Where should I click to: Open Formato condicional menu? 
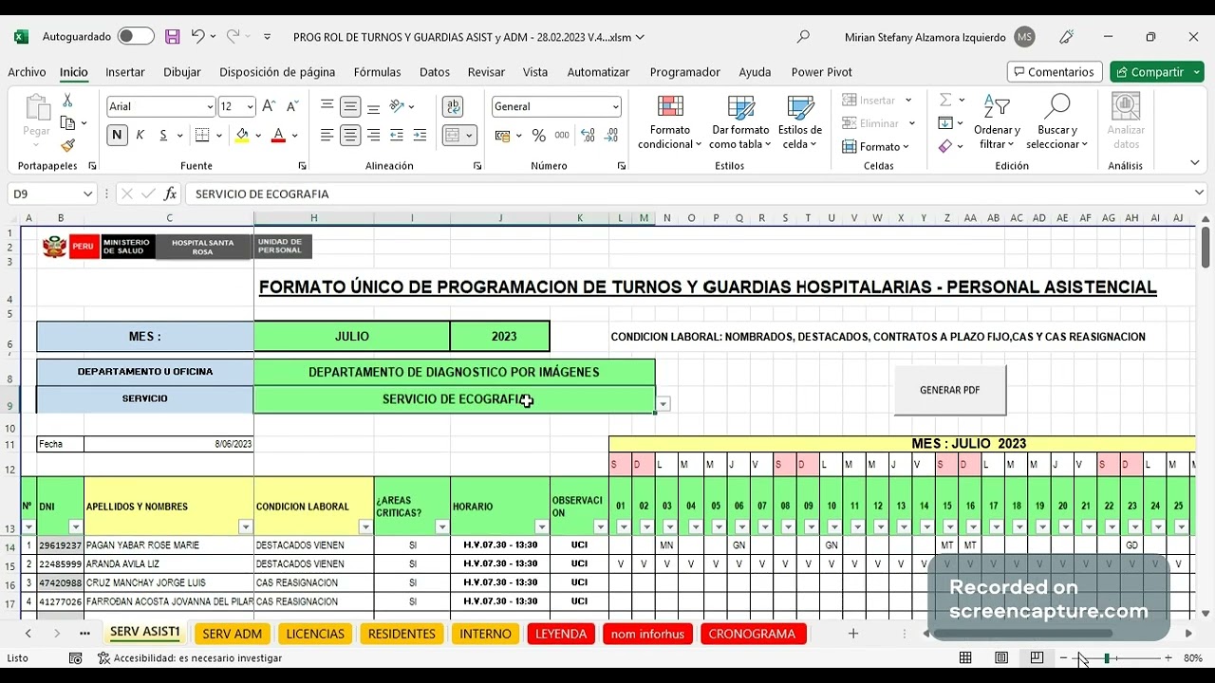click(670, 122)
